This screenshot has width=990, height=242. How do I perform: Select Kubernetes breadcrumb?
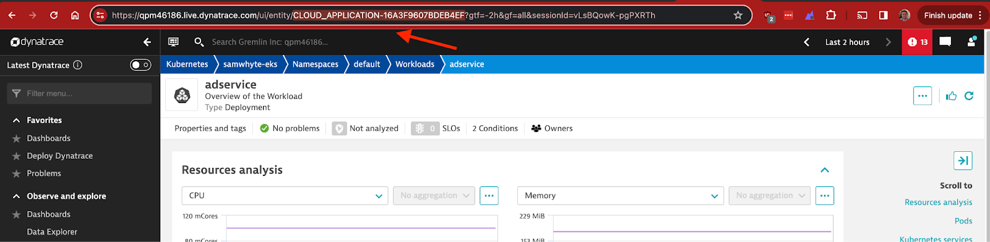(187, 64)
